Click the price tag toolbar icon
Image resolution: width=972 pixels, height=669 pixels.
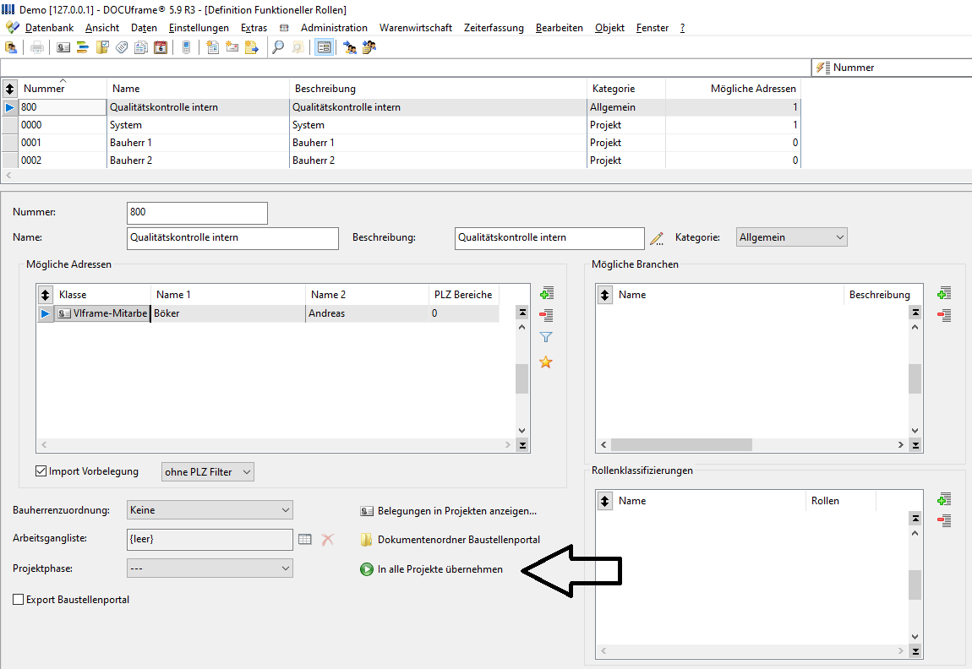pos(122,47)
